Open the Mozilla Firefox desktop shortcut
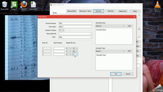This screenshot has width=163, height=92. pos(24,6)
